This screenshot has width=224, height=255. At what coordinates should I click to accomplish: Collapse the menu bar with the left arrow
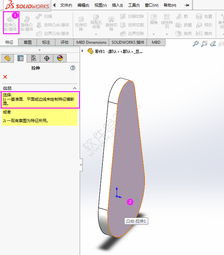tap(54, 5)
